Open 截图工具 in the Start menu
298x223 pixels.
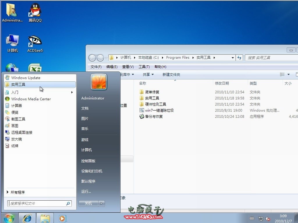click(18, 119)
